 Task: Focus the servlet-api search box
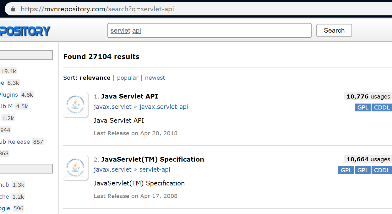pos(209,30)
